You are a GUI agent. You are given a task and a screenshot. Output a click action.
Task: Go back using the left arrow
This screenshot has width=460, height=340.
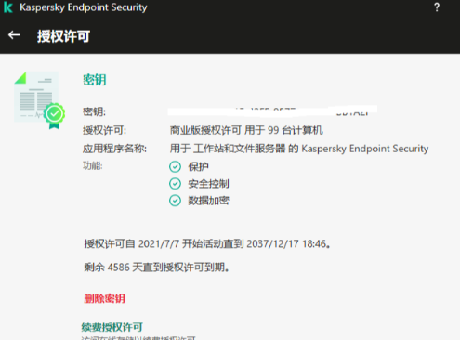[x=14, y=35]
